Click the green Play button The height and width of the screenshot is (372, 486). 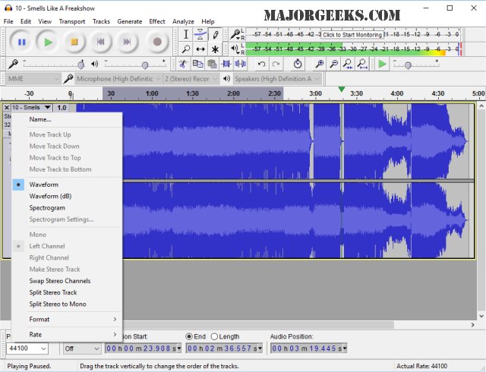click(x=48, y=42)
